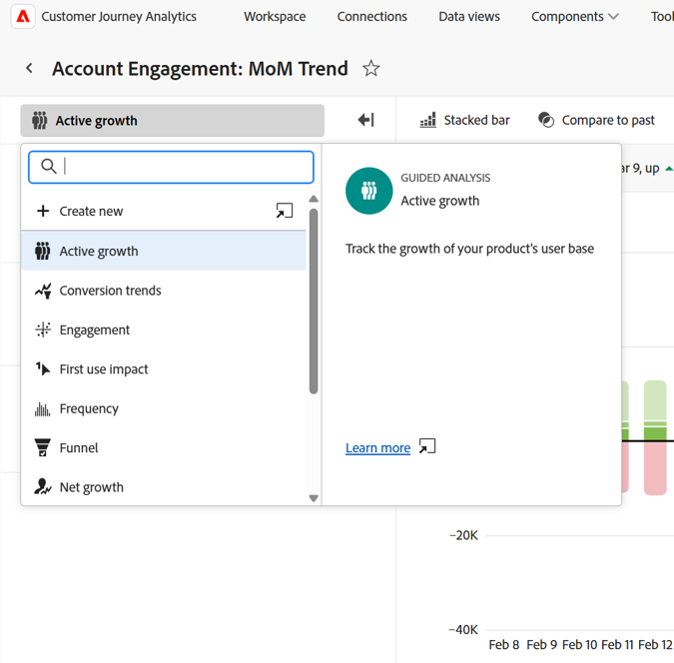Viewport: 674px width, 663px height.
Task: Click the search magnifier icon
Action: [49, 166]
